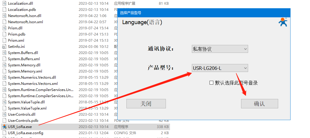Image resolution: width=310 pixels, height=138 pixels.
Task: Click the Language(语言) menu
Action: (x=142, y=22)
